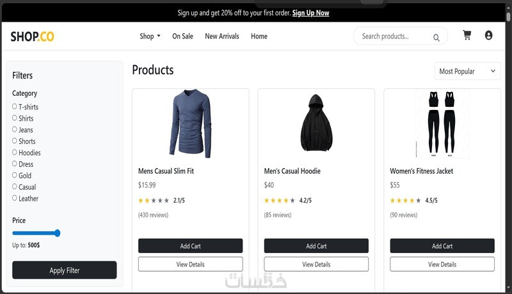
Task: Open the Women's Fitness Jacket image
Action: (x=442, y=124)
